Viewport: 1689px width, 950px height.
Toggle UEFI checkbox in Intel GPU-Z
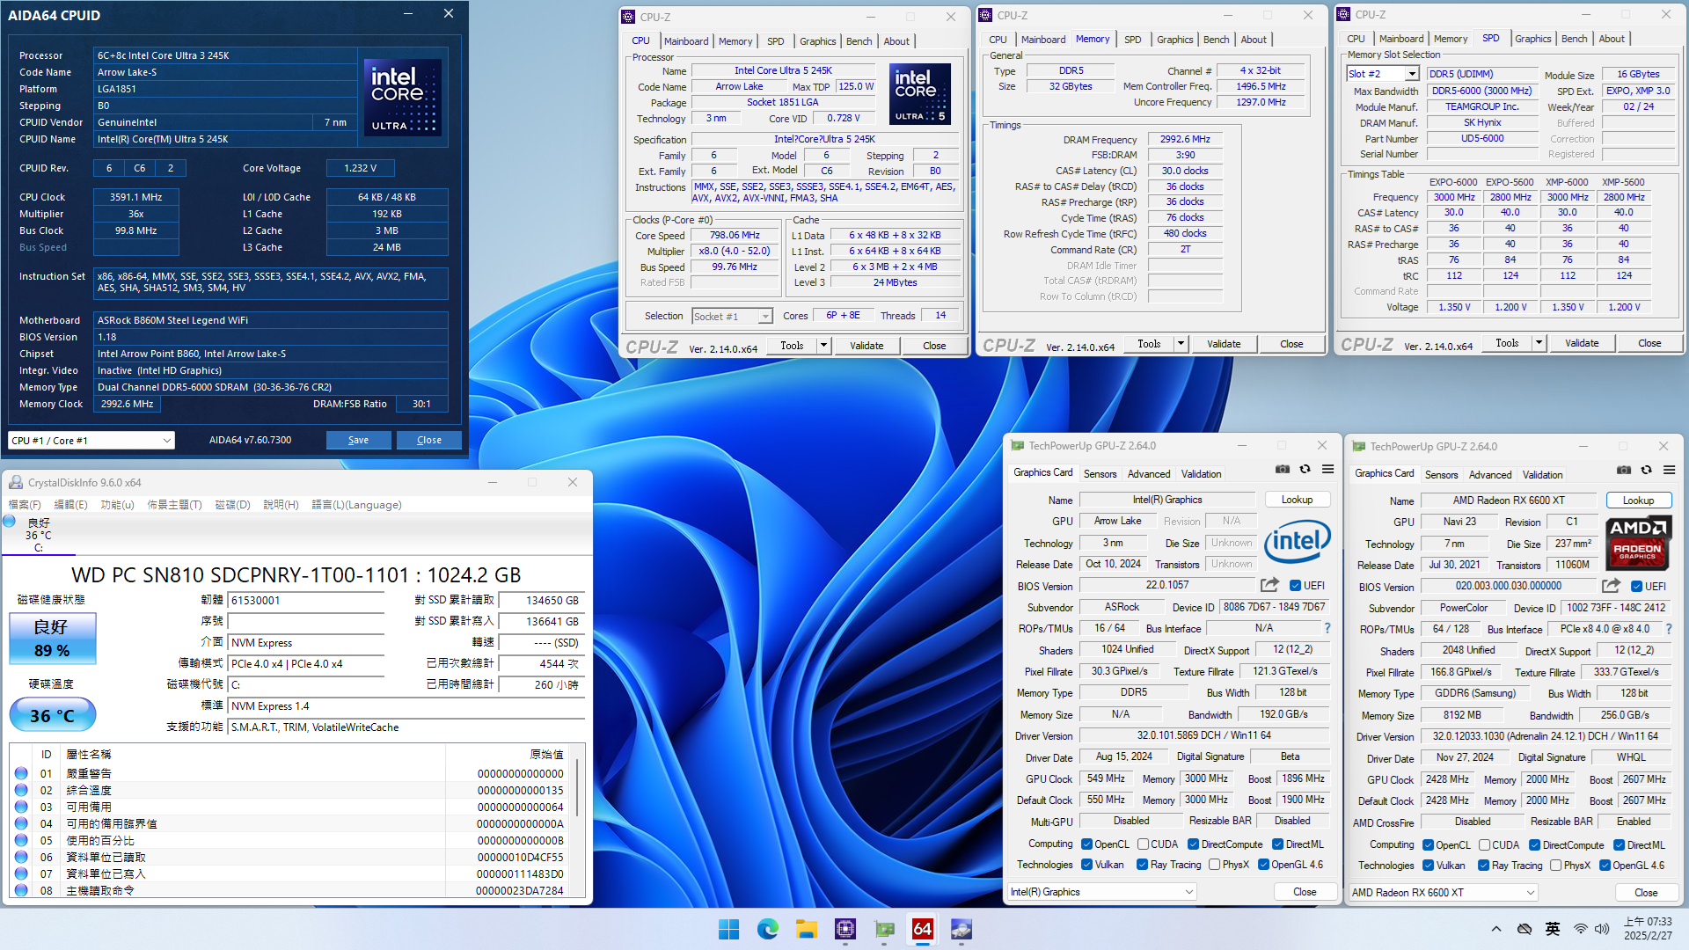click(1295, 586)
